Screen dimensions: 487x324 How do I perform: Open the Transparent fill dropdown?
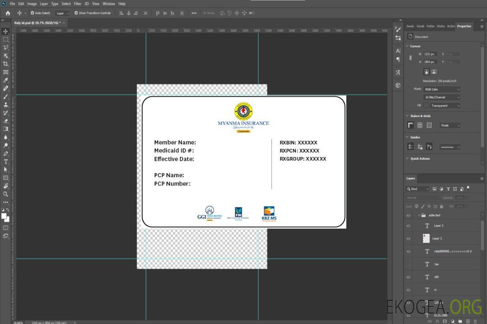click(x=445, y=106)
